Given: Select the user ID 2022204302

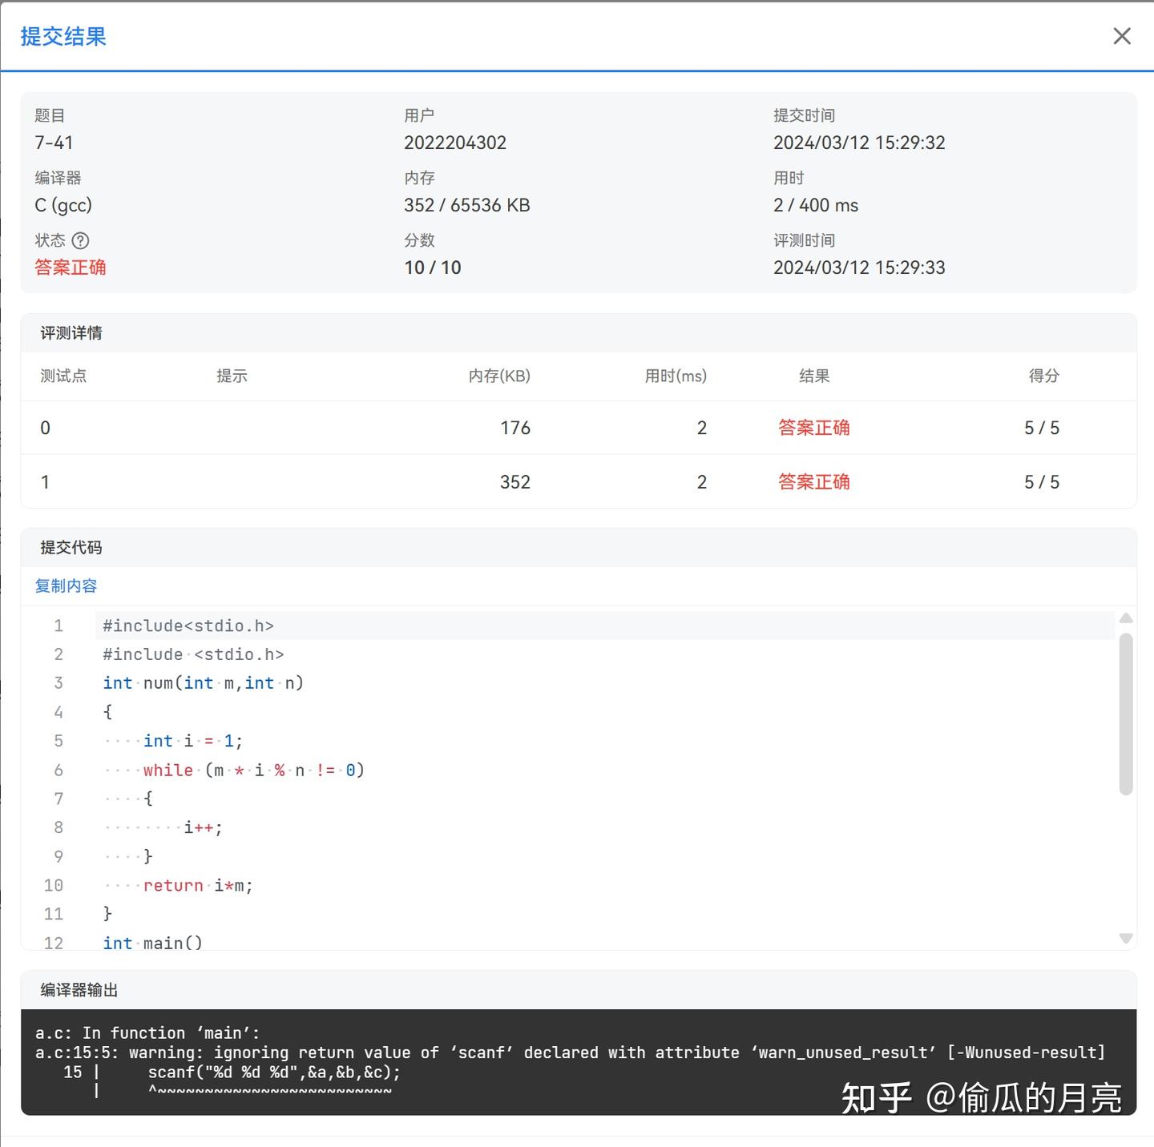Looking at the screenshot, I should pyautogui.click(x=455, y=143).
